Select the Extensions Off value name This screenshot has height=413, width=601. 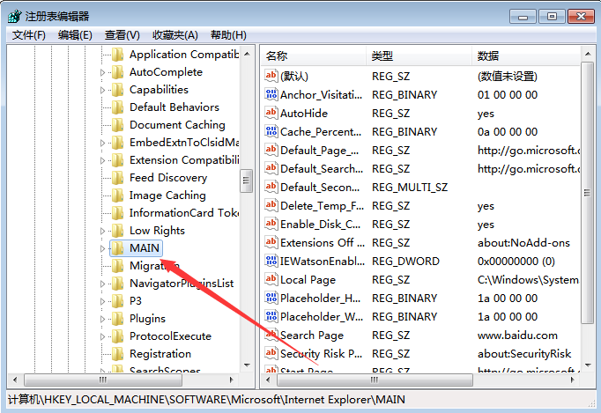(x=323, y=242)
